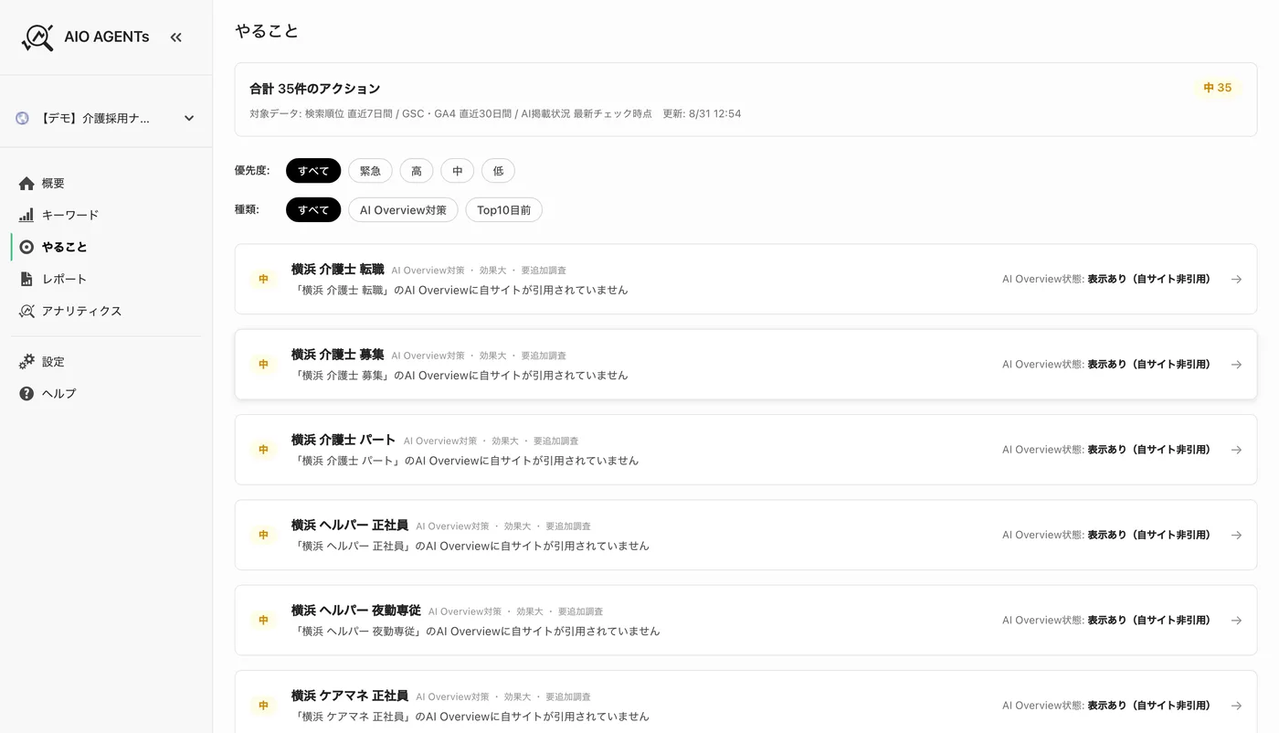Click the home icon next to 概要
The width and height of the screenshot is (1279, 733).
[26, 184]
